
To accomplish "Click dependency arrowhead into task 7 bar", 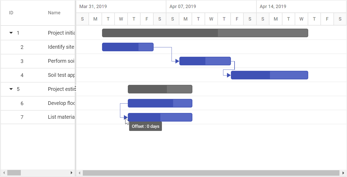I will point(126,117).
